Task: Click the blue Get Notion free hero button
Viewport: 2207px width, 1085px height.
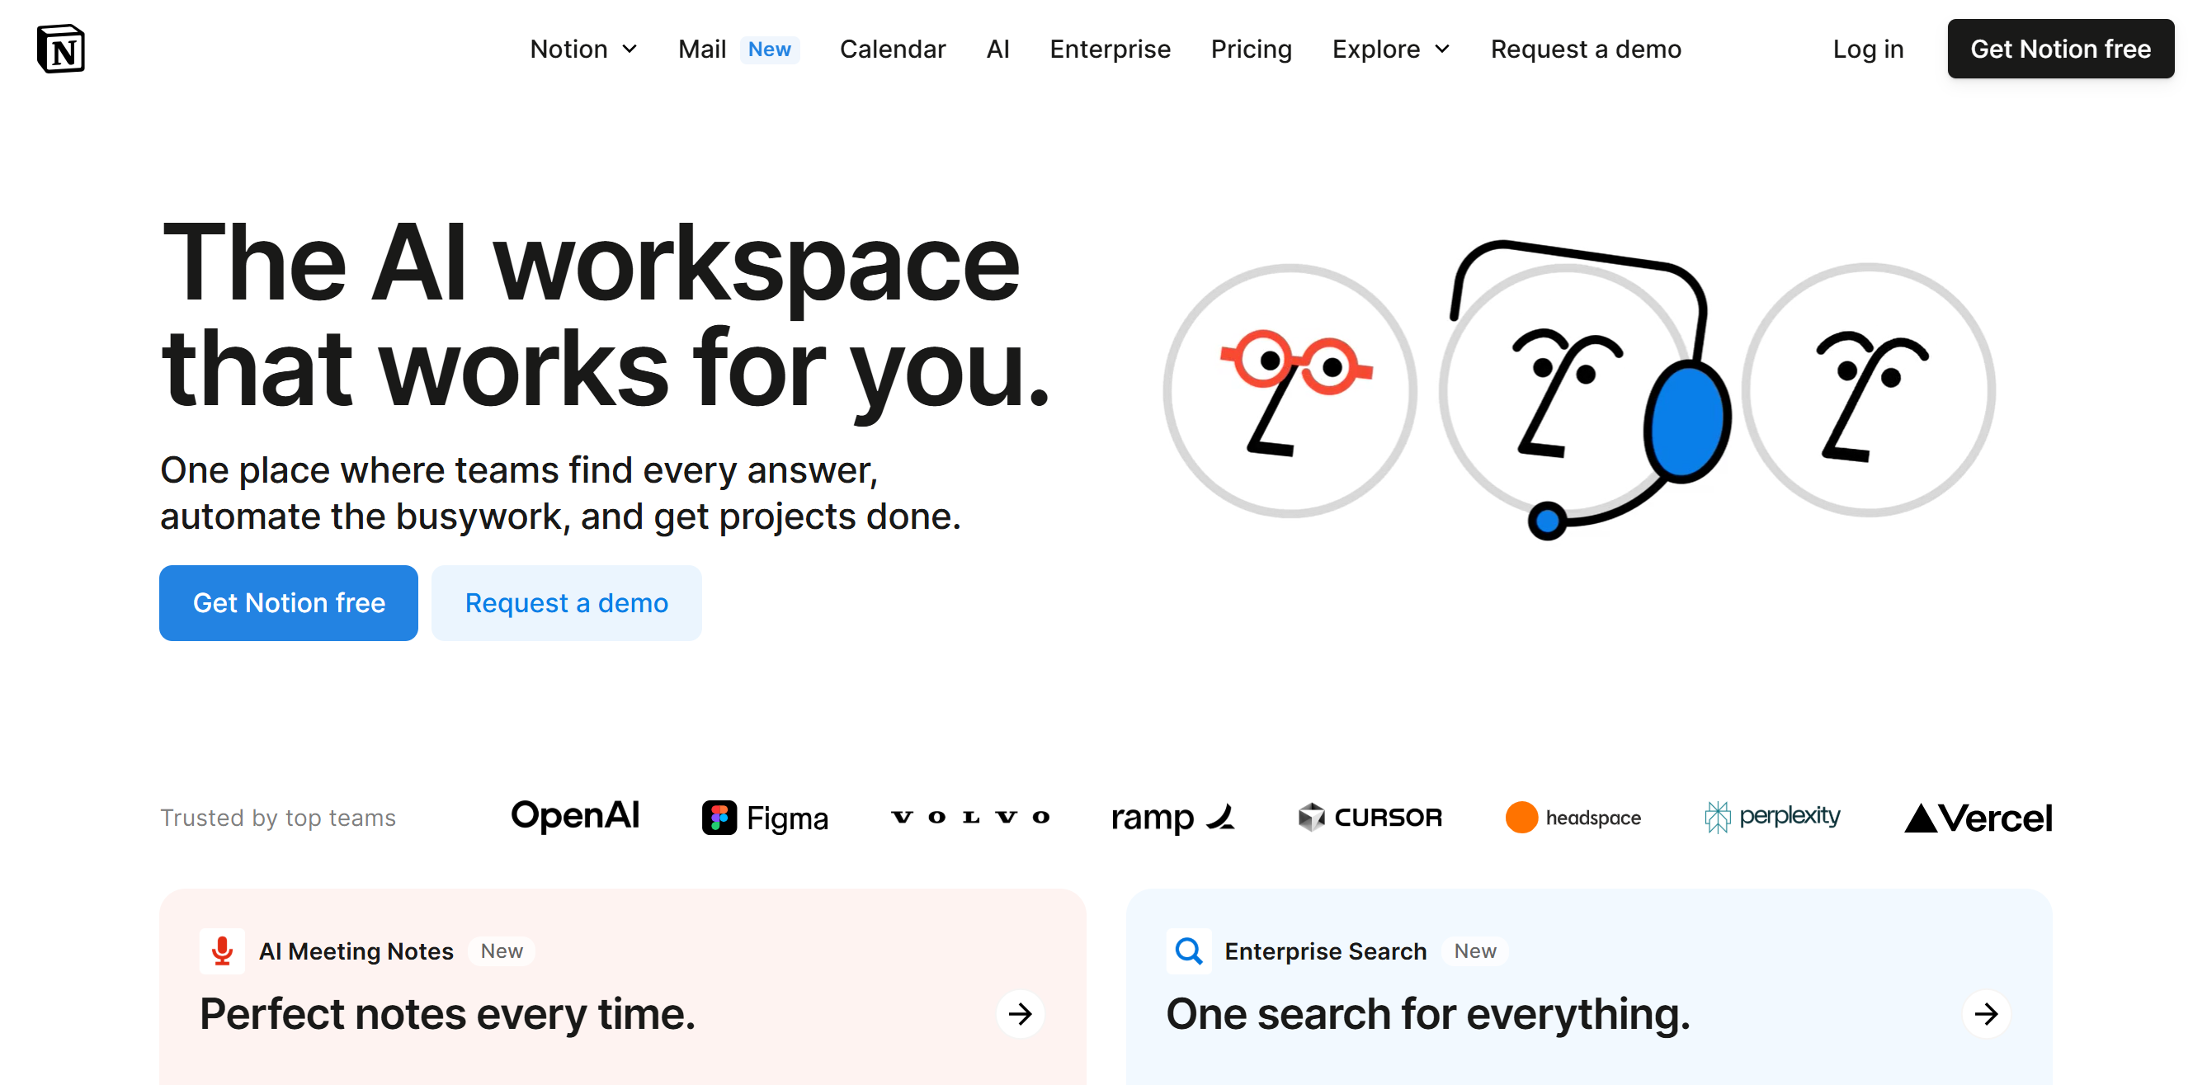Action: click(x=288, y=602)
